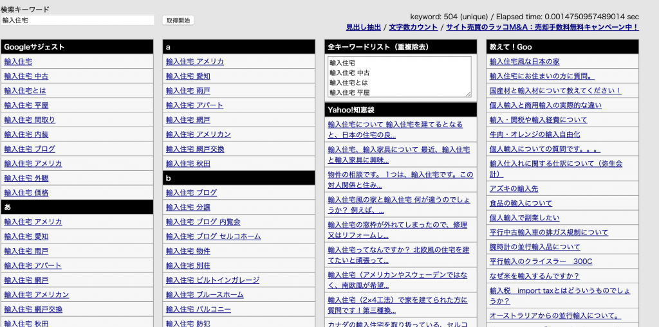The image size is (659, 327).
Task: Open 平行輸入のクライスラー 300C link
Action: 541,261
